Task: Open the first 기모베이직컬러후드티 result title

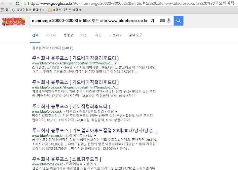Action: pos(75,58)
